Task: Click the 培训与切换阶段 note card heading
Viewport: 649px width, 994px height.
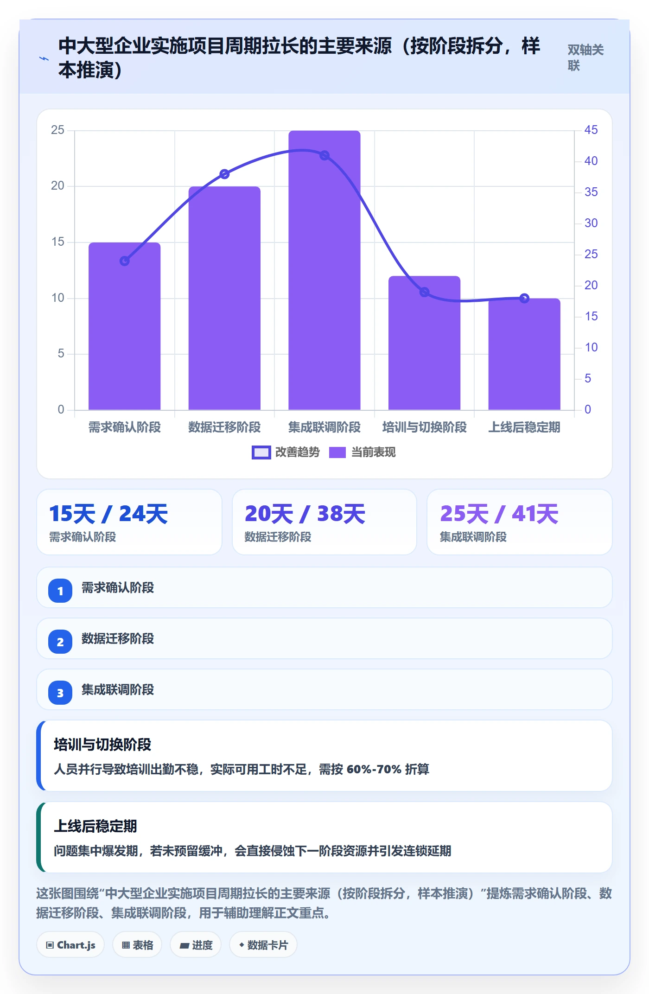Action: pos(102,745)
